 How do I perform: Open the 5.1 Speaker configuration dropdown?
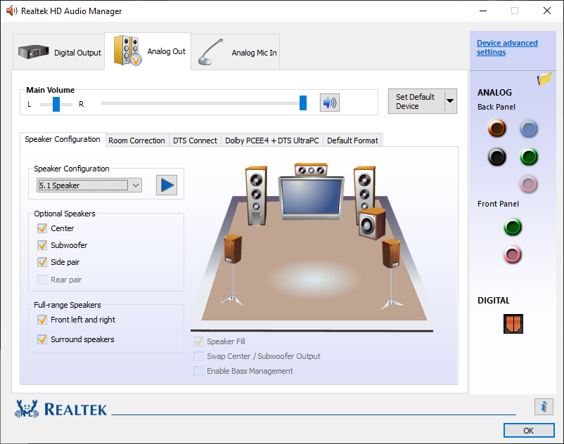pos(89,185)
